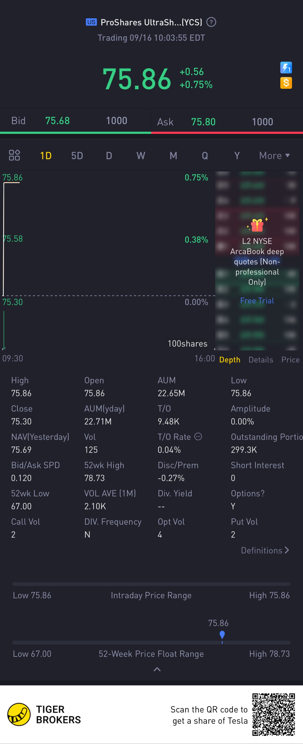The width and height of the screenshot is (303, 744).
Task: Select the 1D chart timeframe
Action: pos(46,156)
